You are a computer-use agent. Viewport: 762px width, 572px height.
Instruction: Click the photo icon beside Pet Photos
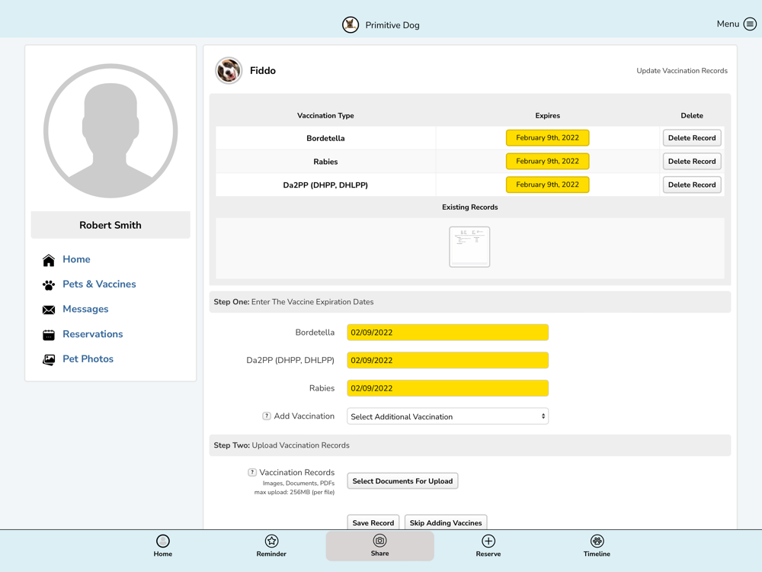tap(49, 359)
